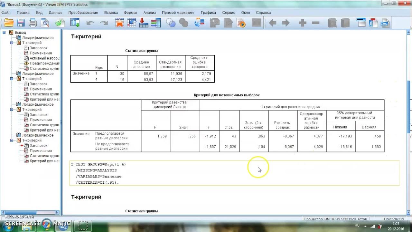Click the standard deviation cell 17,123
The height and width of the screenshot is (232, 412).
click(x=176, y=79)
